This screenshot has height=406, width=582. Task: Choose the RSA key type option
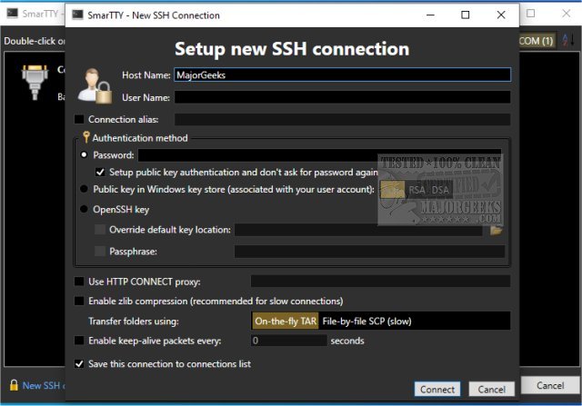(416, 190)
